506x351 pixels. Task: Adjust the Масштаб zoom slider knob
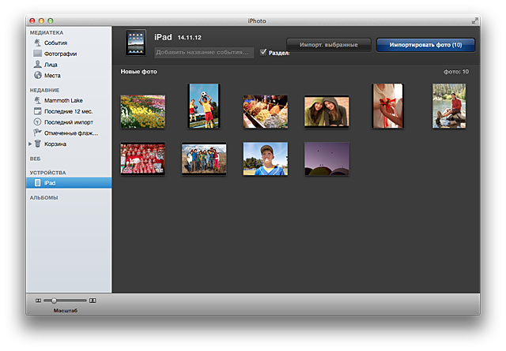[54, 301]
